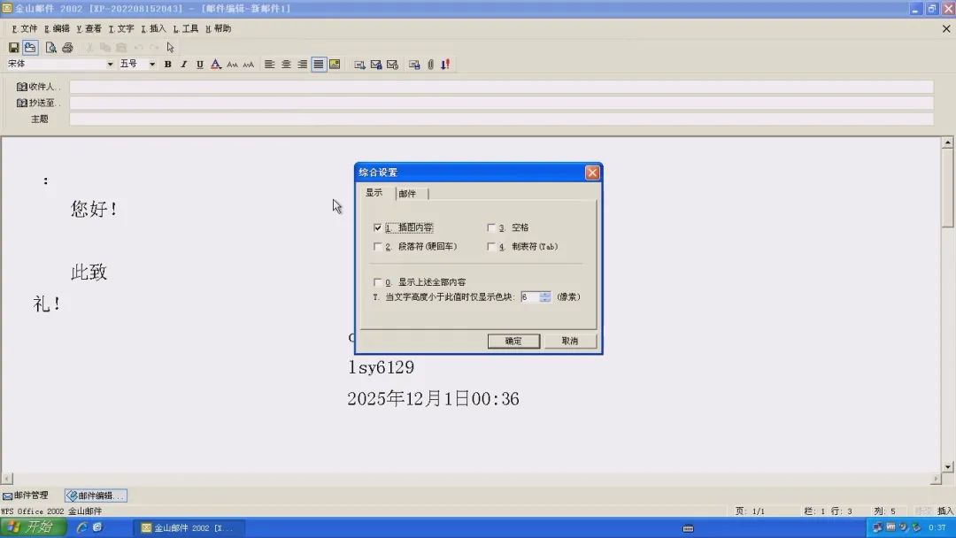
Task: Check the 段落符(硬回车) checkbox
Action: [377, 247]
